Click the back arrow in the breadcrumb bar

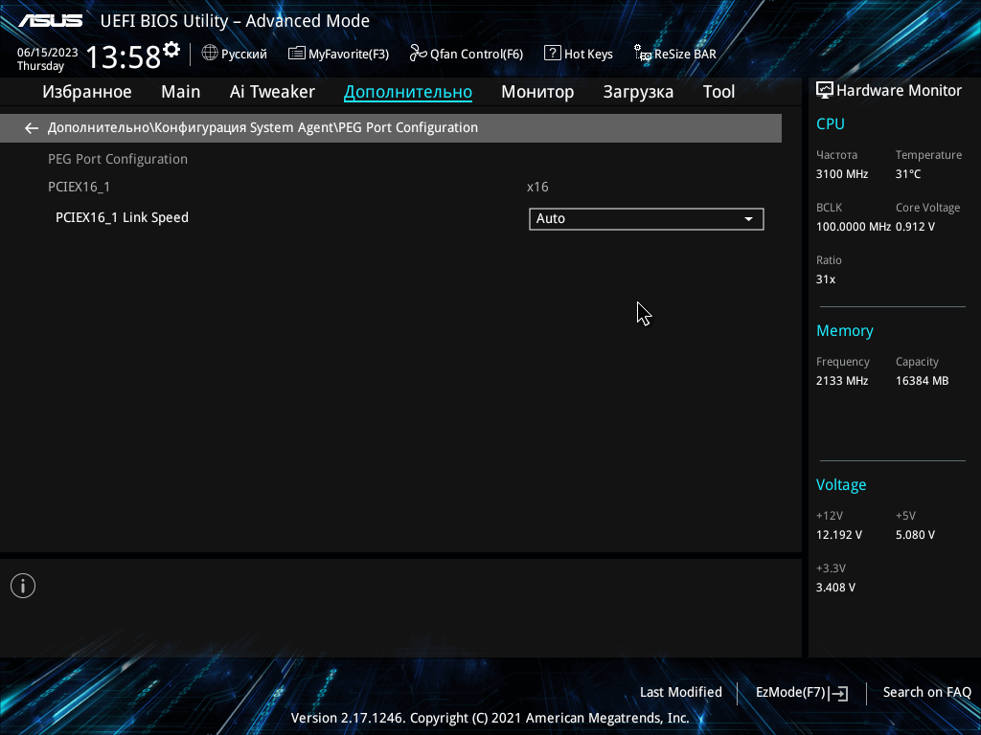[x=32, y=128]
